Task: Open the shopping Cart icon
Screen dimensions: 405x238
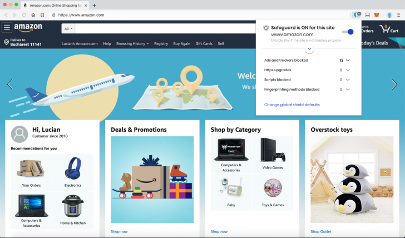Action: pos(389,29)
